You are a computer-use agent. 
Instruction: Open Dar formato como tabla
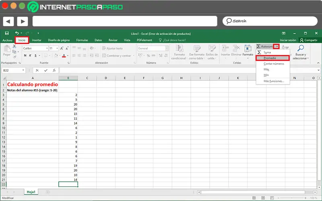point(196,52)
